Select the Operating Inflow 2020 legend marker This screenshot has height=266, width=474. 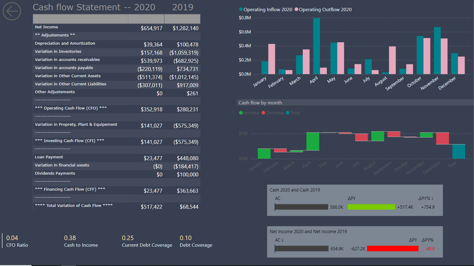pyautogui.click(x=241, y=10)
